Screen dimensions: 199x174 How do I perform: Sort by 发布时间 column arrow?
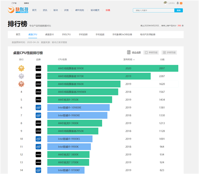pyautogui.click(x=134, y=60)
